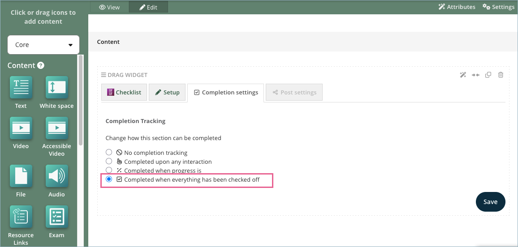Add an Exam widget

(57, 217)
